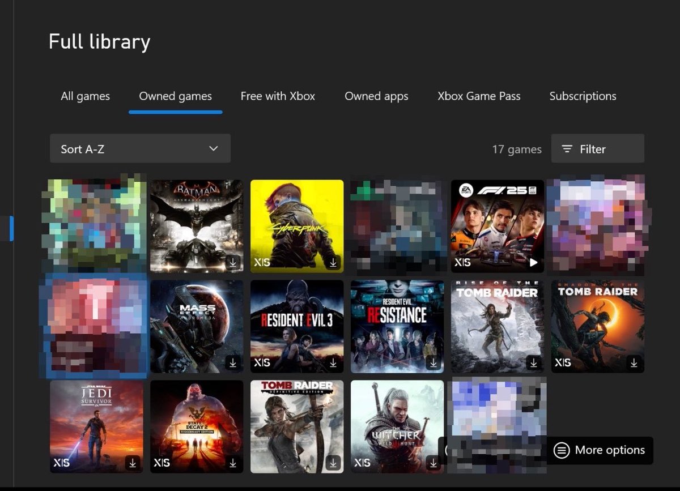Download Mass Effect Andromeda via arrow icon
The height and width of the screenshot is (491, 680).
(233, 362)
